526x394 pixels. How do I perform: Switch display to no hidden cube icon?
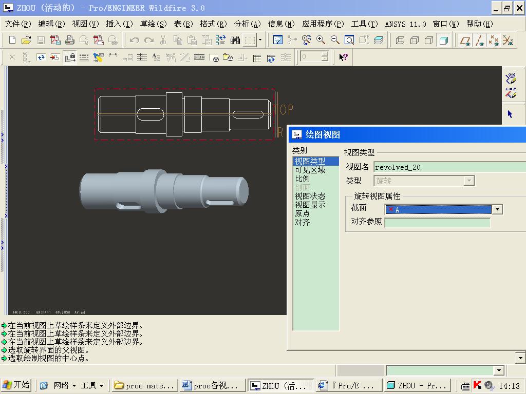(x=429, y=40)
